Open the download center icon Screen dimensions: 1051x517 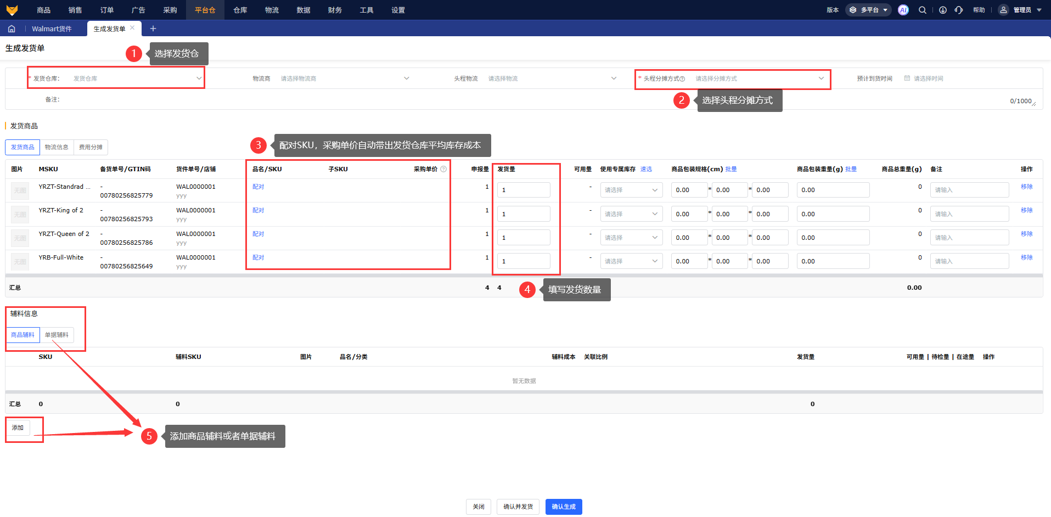coord(943,10)
